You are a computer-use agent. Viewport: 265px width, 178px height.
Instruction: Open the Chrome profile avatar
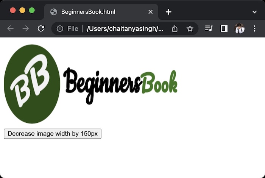pyautogui.click(x=240, y=28)
